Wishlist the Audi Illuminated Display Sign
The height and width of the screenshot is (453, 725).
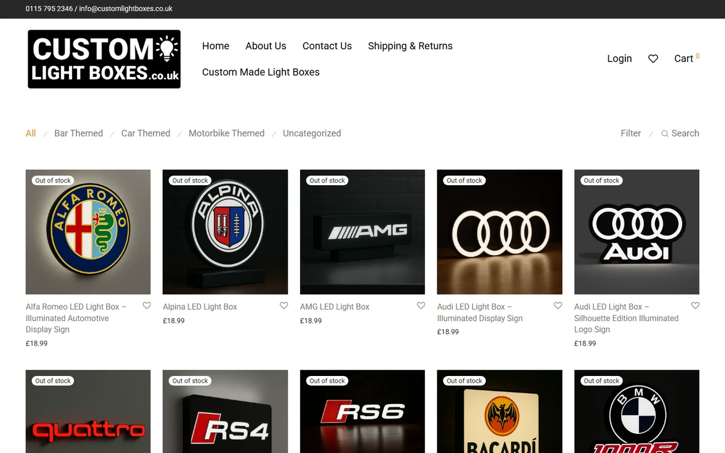[558, 306]
